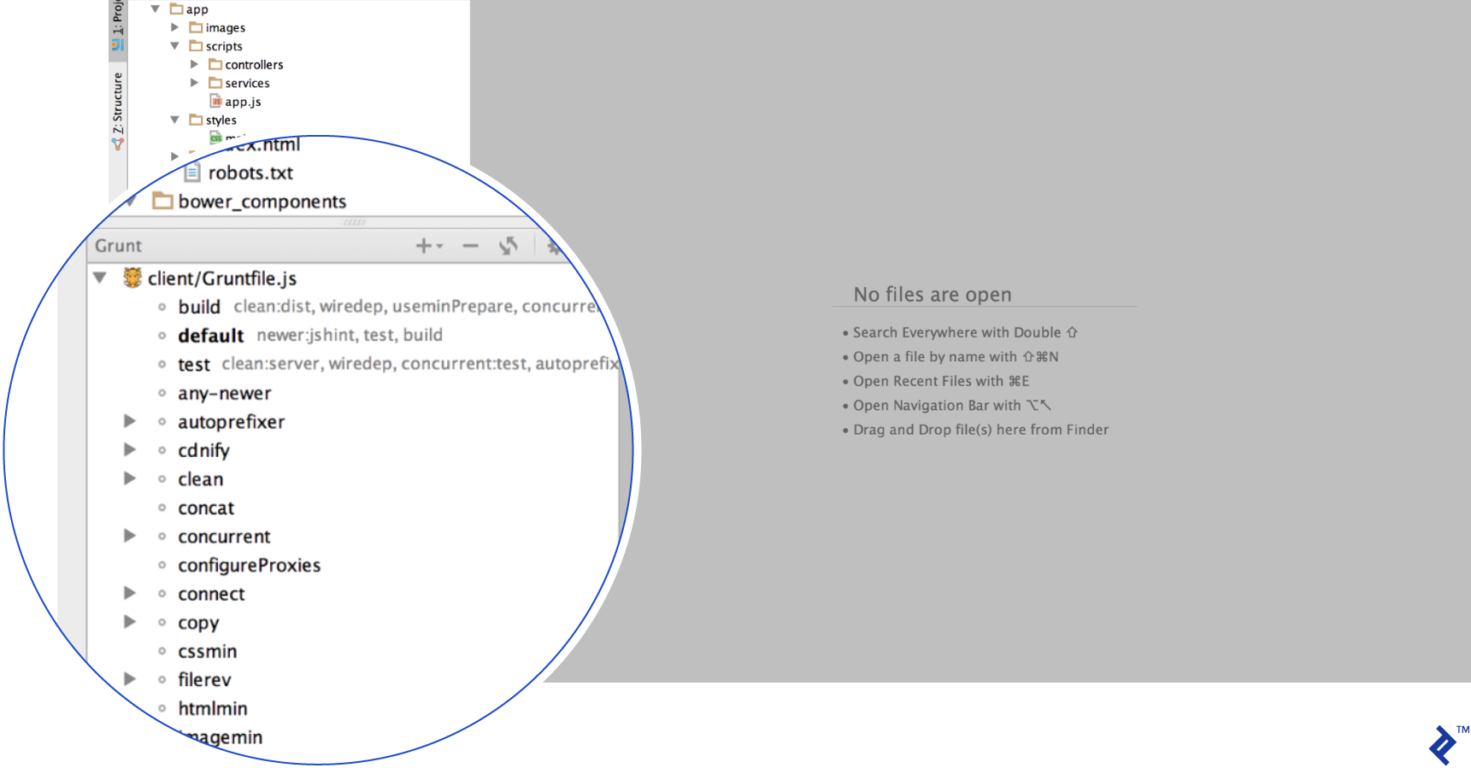Click the Add Gruntfile plus icon

point(424,246)
